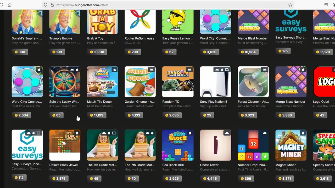Image resolution: width=335 pixels, height=188 pixels.
Task: Click the browser Home icon
Action: tap(10, 5)
